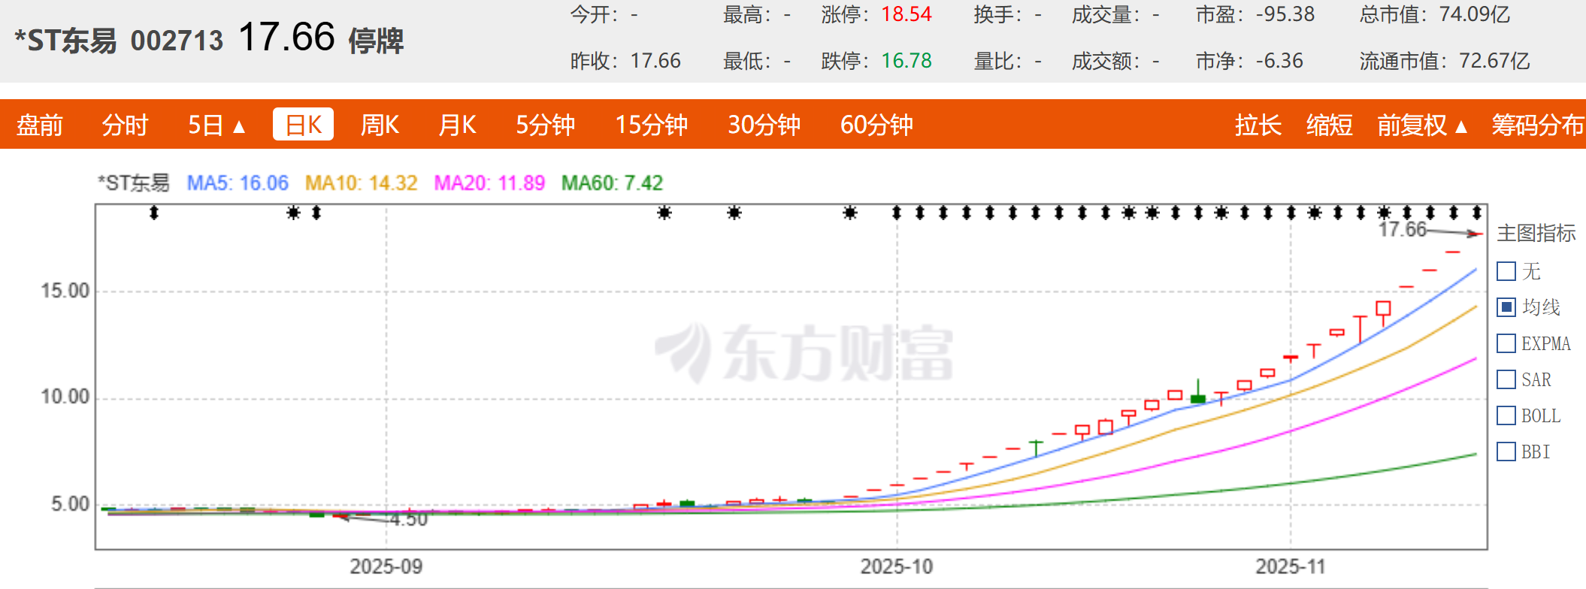Show the 30分钟 chart
1586x589 pixels.
click(764, 125)
